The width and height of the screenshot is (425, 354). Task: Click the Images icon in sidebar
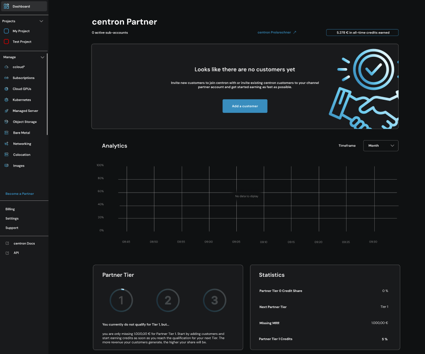[7, 166]
